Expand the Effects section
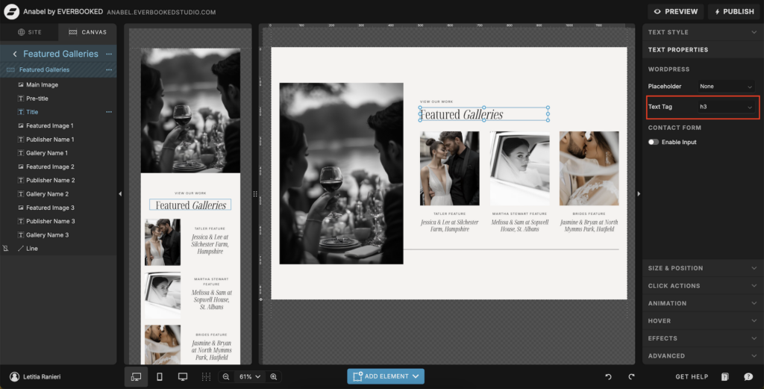Image resolution: width=764 pixels, height=389 pixels. point(703,338)
